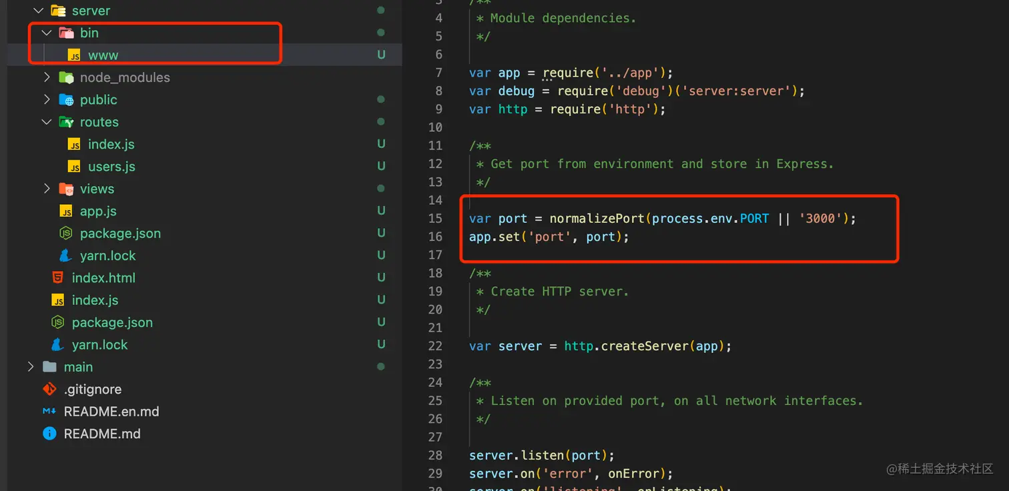
Task: Expand the node_modules folder chevron
Action: (46, 77)
